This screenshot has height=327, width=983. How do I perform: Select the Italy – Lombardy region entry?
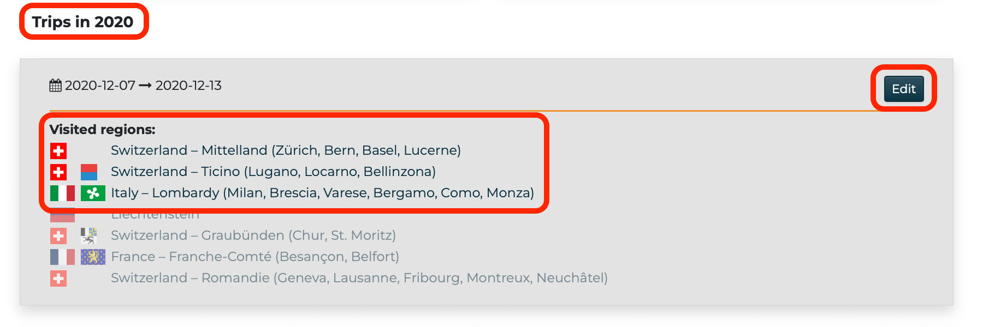click(322, 193)
